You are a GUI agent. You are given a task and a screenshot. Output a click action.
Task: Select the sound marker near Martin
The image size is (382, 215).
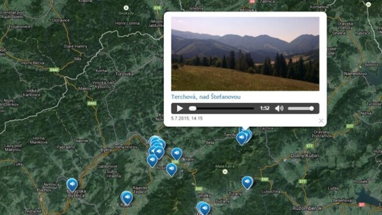205,209
